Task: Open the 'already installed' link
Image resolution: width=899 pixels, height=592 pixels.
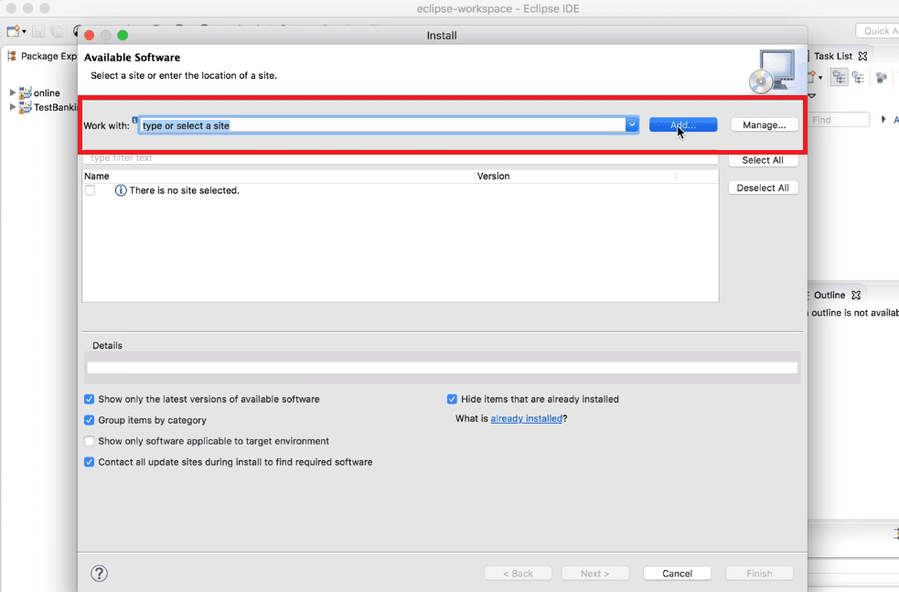Action: pos(527,419)
